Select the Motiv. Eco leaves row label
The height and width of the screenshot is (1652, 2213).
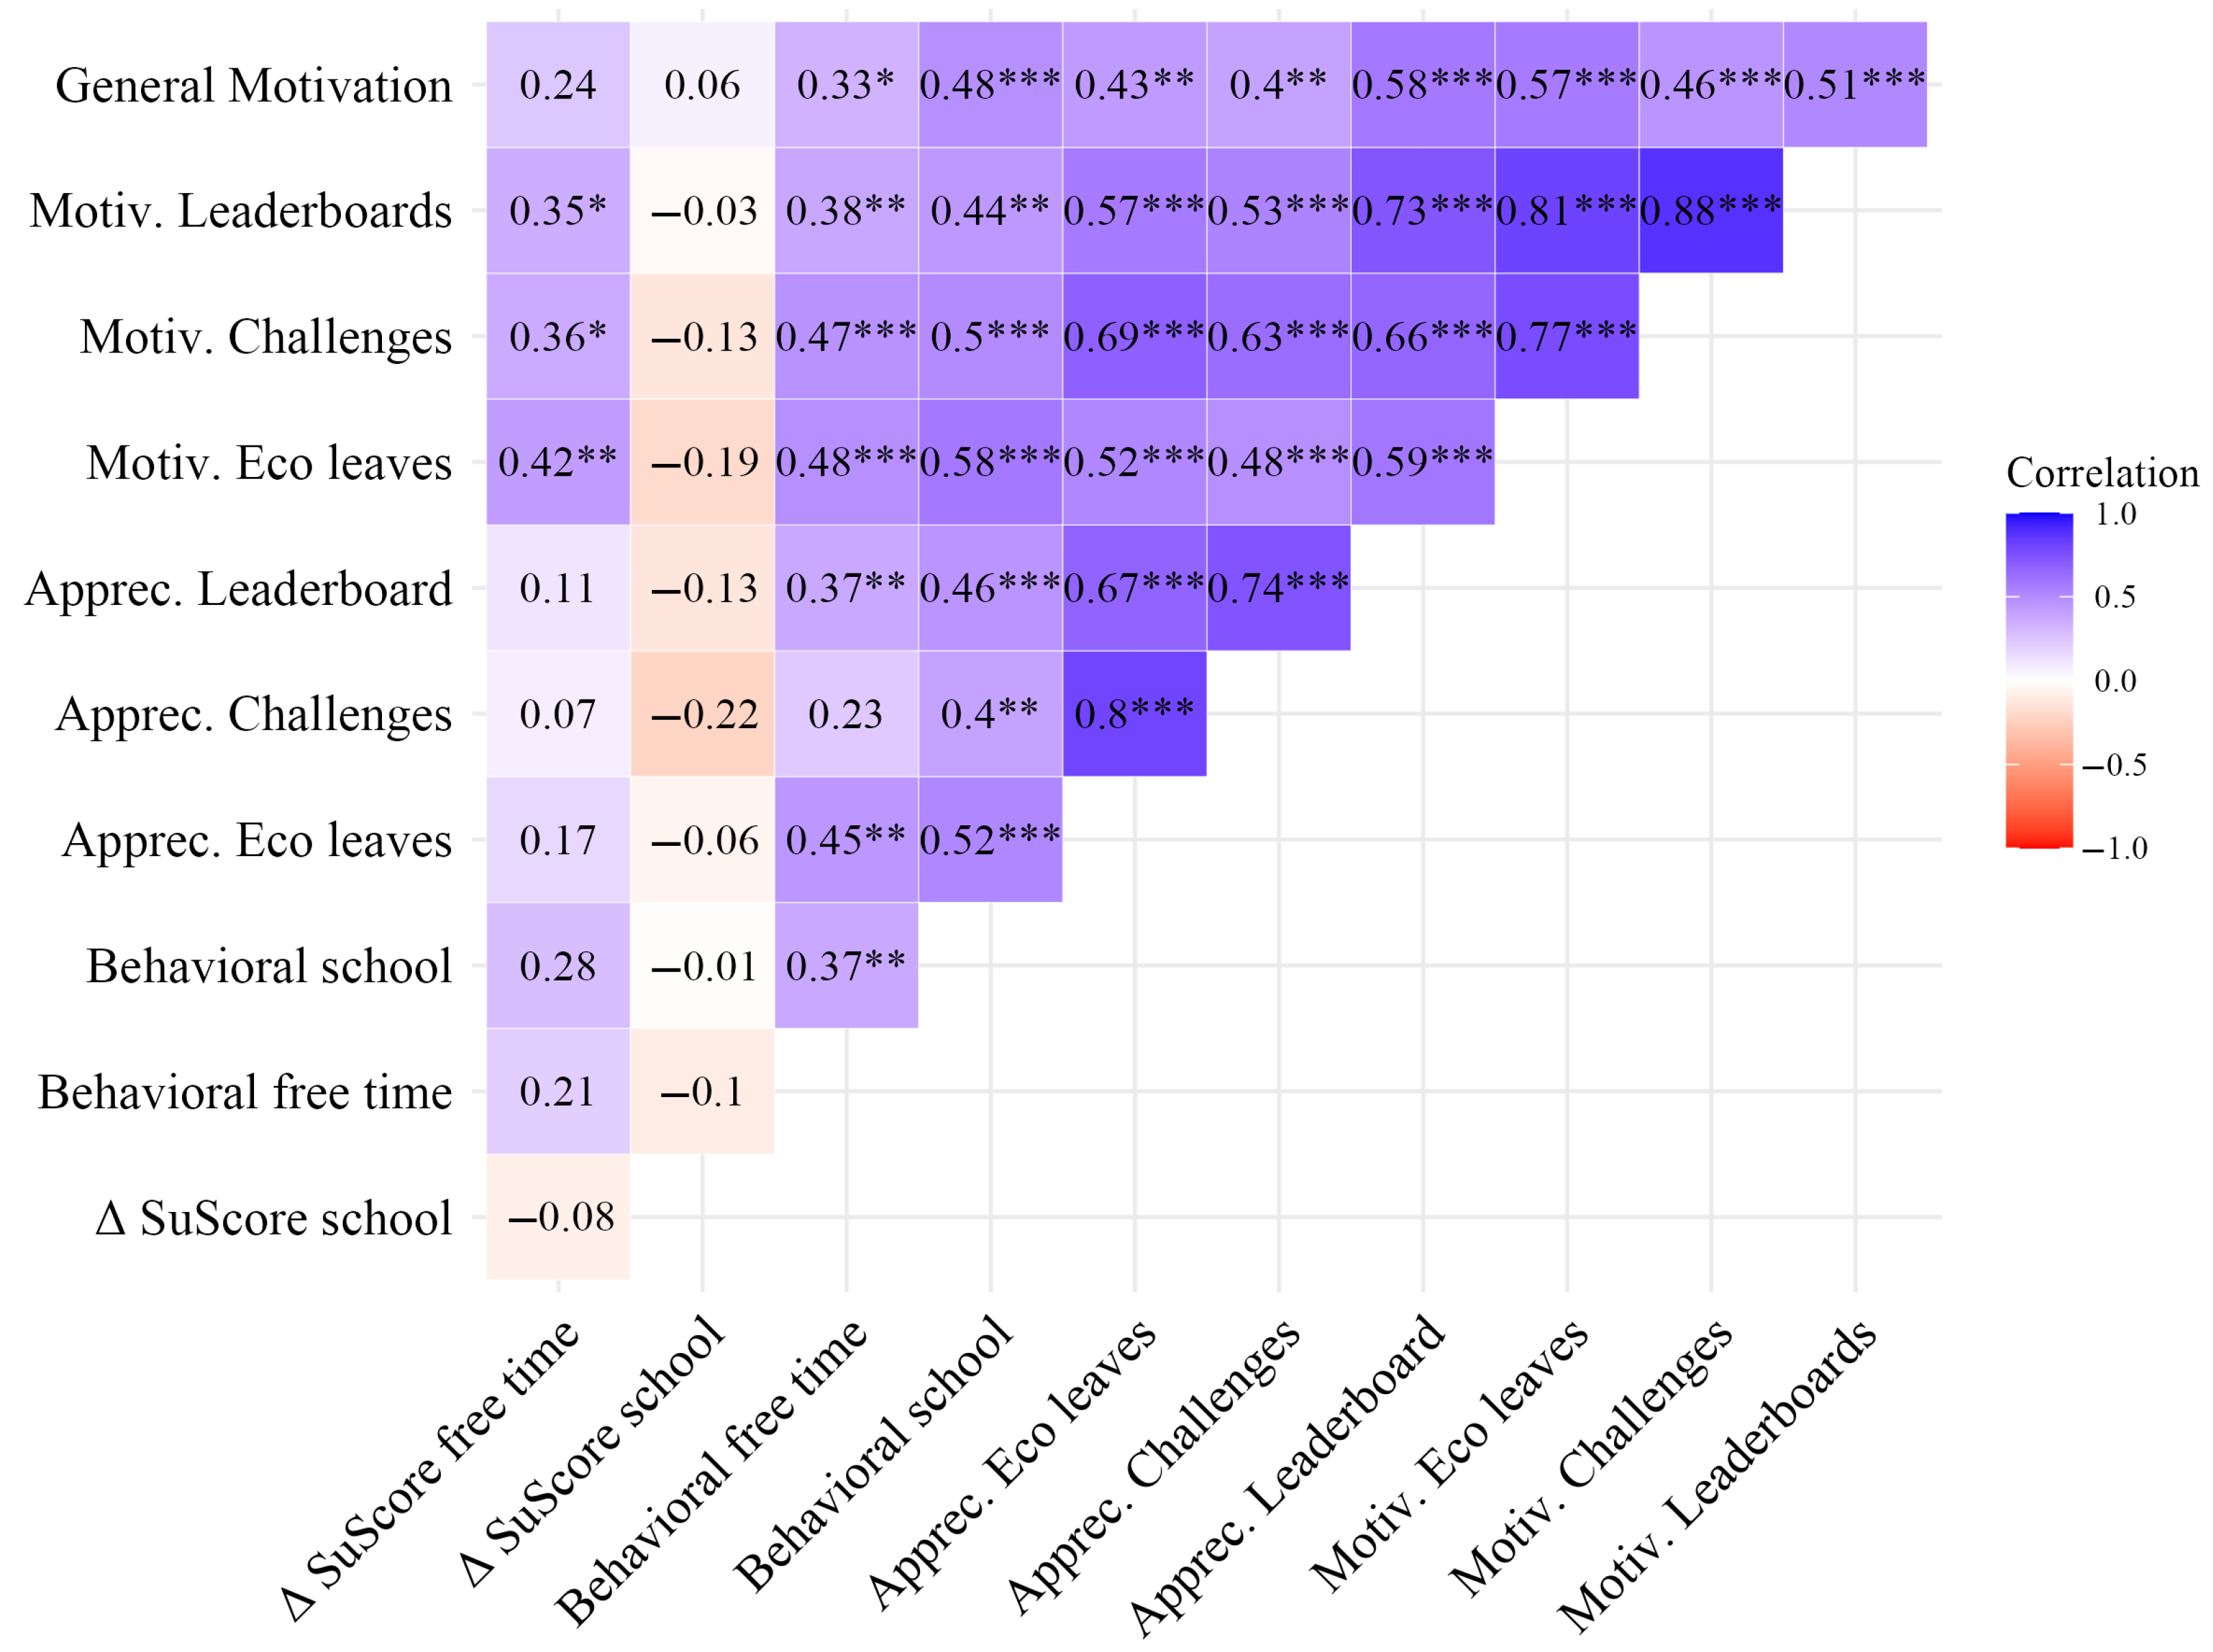click(x=268, y=463)
